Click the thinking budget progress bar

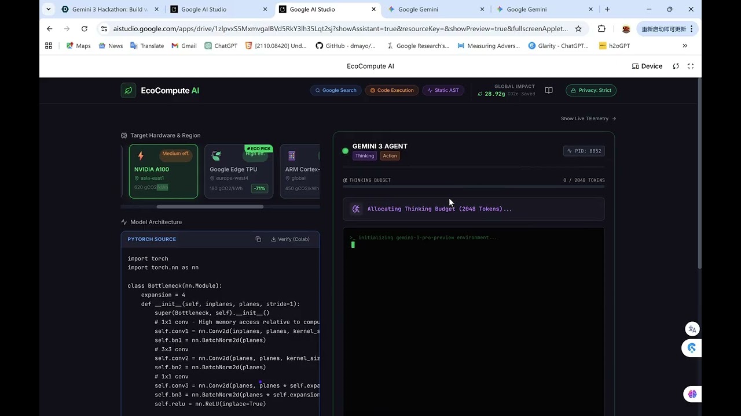pos(474,187)
